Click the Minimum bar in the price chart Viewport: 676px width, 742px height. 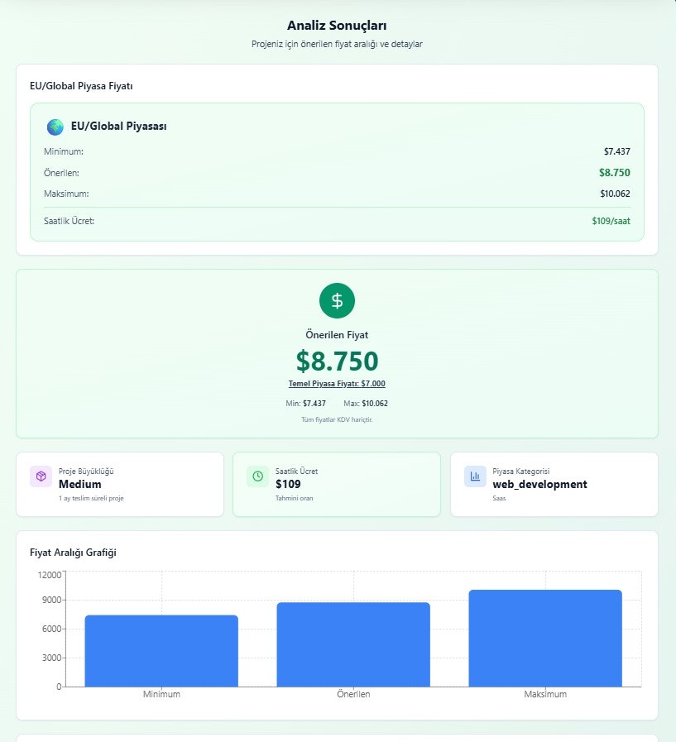(x=161, y=651)
